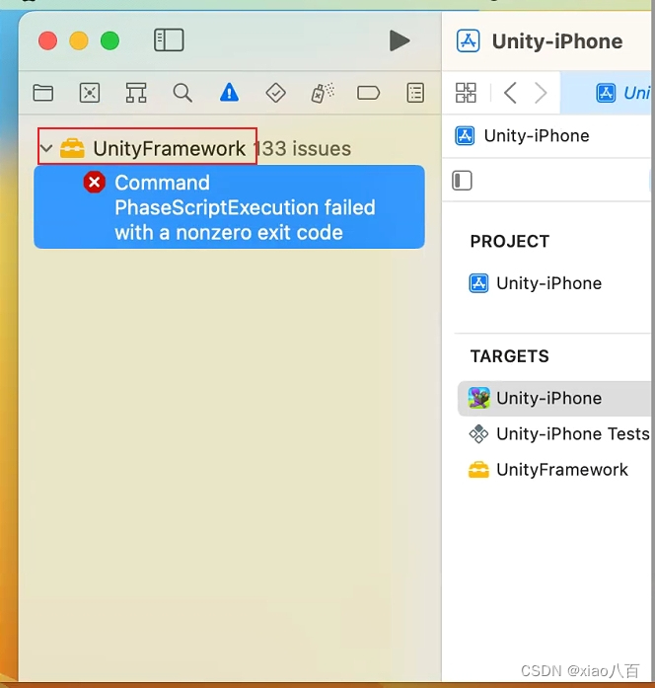Click the red error icon of the failed command

(x=95, y=182)
